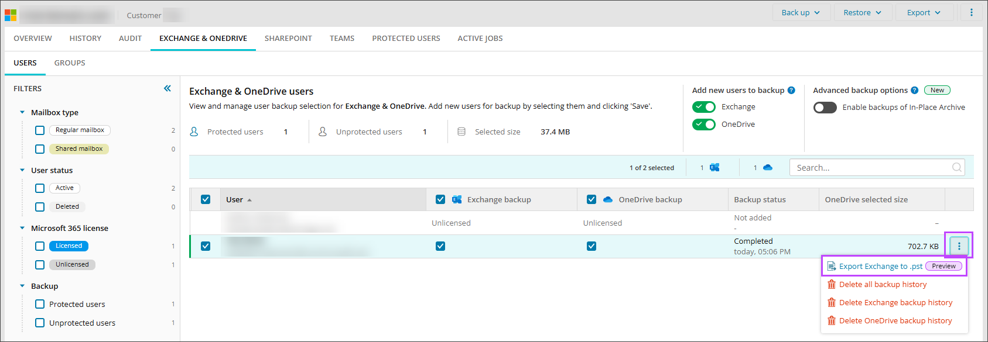Open the Restore dropdown menu
The height and width of the screenshot is (342, 988).
pyautogui.click(x=861, y=12)
